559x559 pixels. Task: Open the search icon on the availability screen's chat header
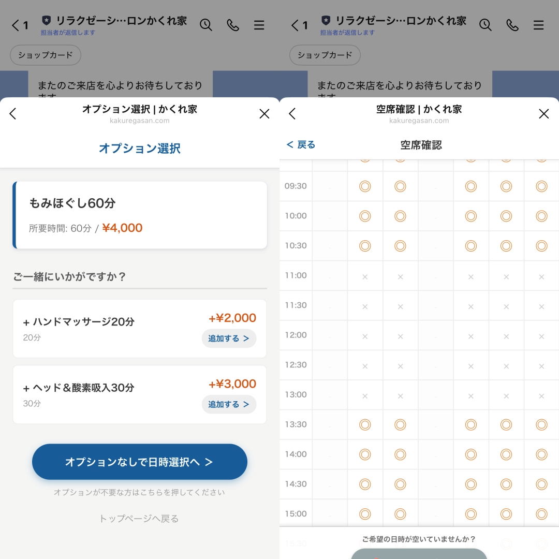[486, 24]
